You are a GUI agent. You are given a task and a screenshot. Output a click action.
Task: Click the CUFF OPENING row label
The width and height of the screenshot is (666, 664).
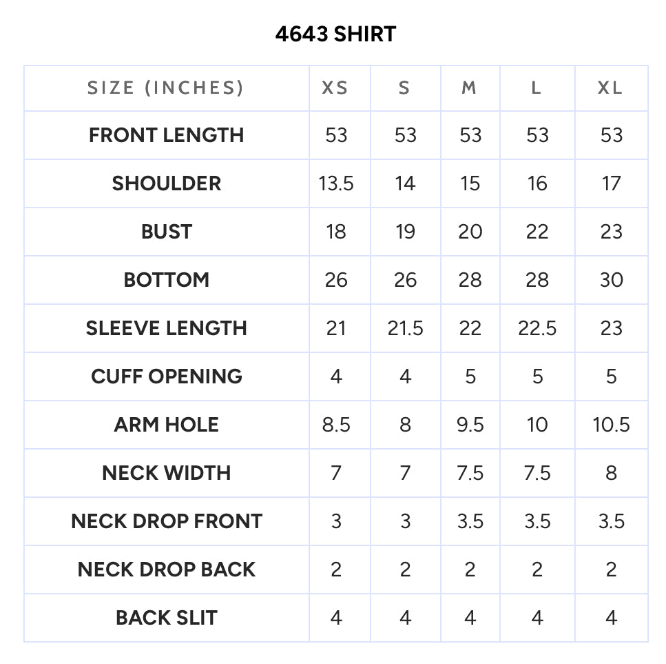[x=167, y=376]
